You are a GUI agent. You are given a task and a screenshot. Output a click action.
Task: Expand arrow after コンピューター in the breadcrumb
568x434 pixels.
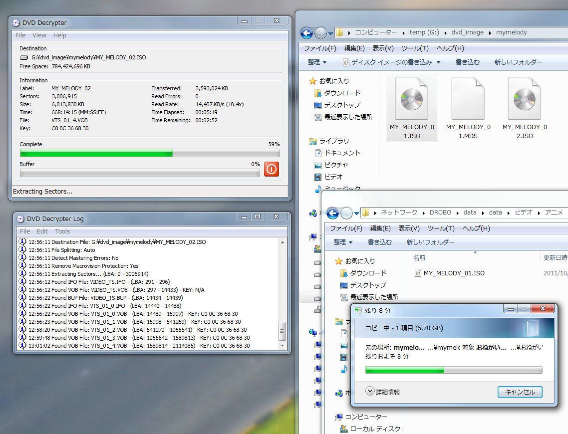click(x=403, y=33)
